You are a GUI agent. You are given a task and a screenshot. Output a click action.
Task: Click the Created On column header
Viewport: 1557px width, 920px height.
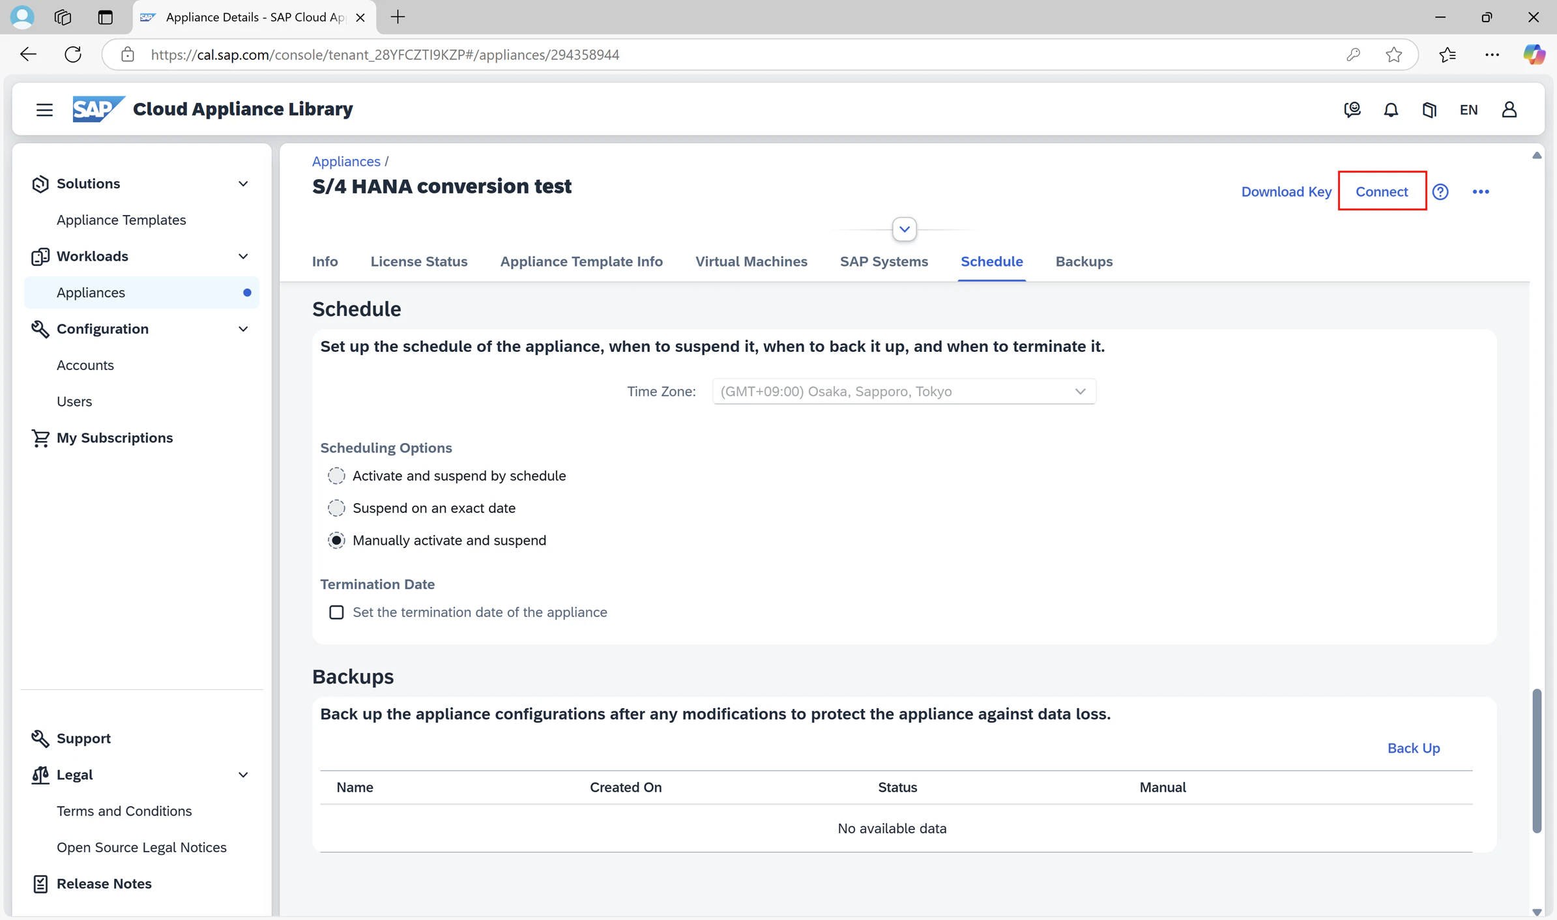coord(626,787)
